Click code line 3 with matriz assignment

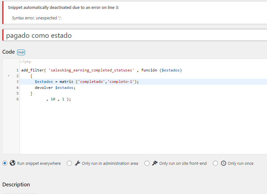[x=143, y=82]
